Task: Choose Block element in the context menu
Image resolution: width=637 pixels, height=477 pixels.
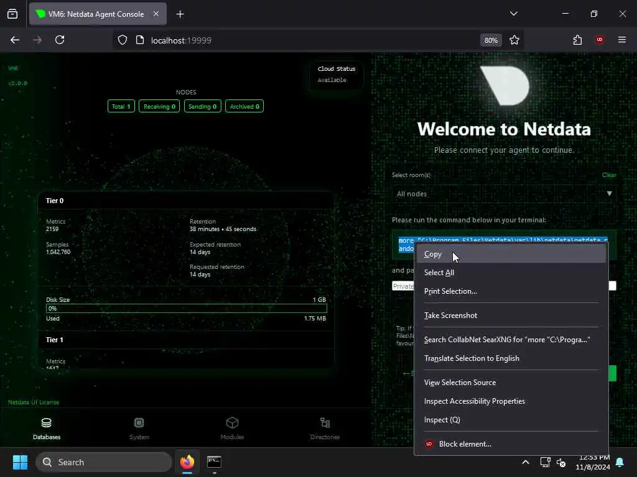Action: pyautogui.click(x=511, y=443)
